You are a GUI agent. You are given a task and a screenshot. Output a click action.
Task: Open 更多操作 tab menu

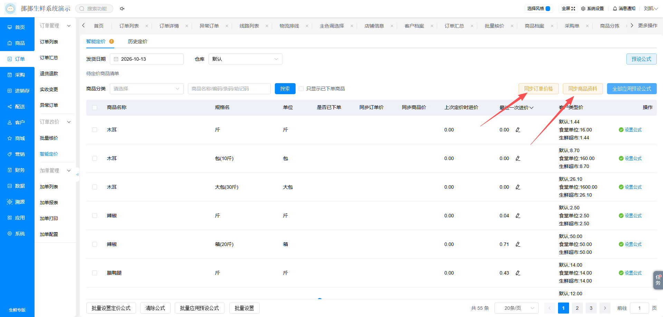point(647,26)
